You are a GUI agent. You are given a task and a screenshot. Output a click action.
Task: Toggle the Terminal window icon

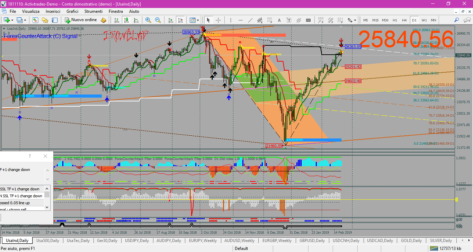55,20
